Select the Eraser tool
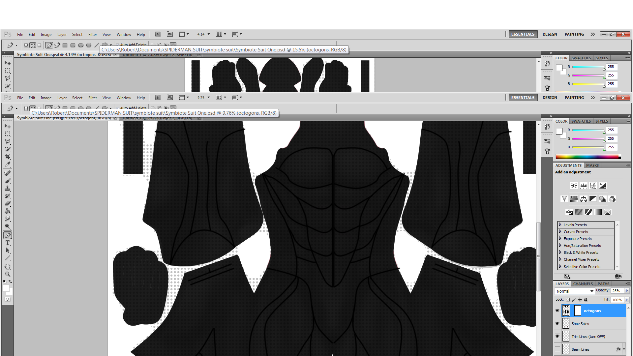The image size is (633, 356). click(8, 203)
